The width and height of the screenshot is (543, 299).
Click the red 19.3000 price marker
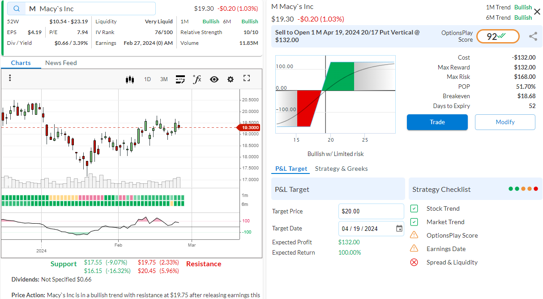click(249, 127)
